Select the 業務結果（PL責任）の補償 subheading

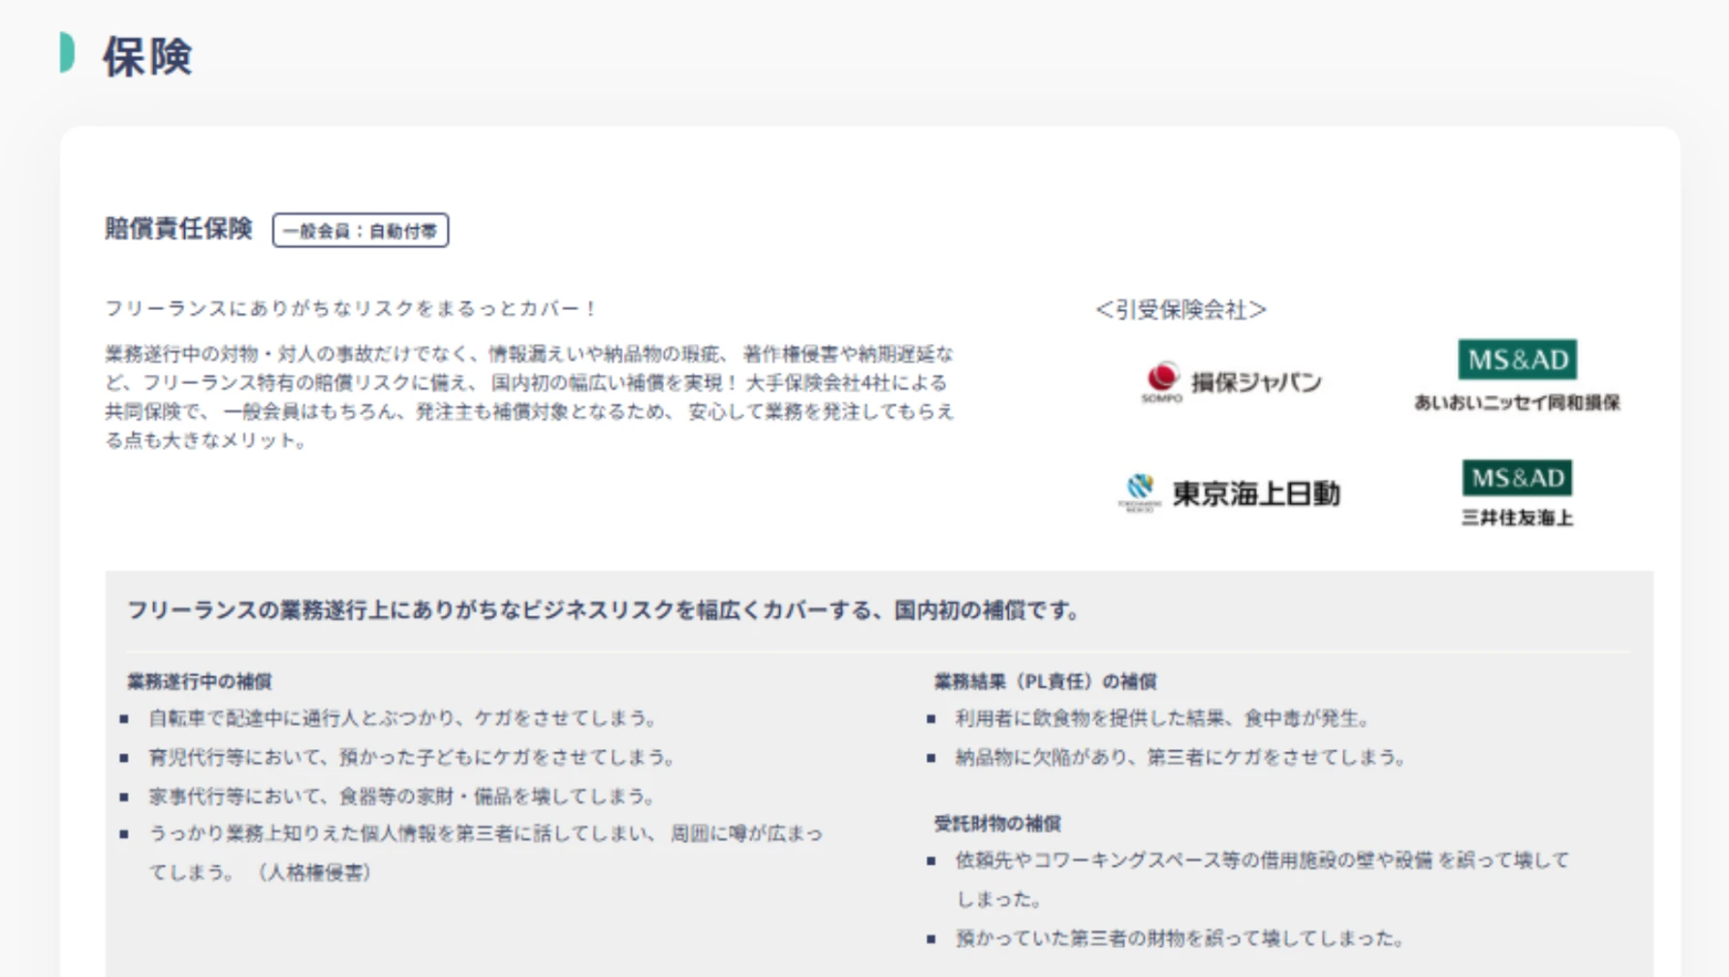1045,681
